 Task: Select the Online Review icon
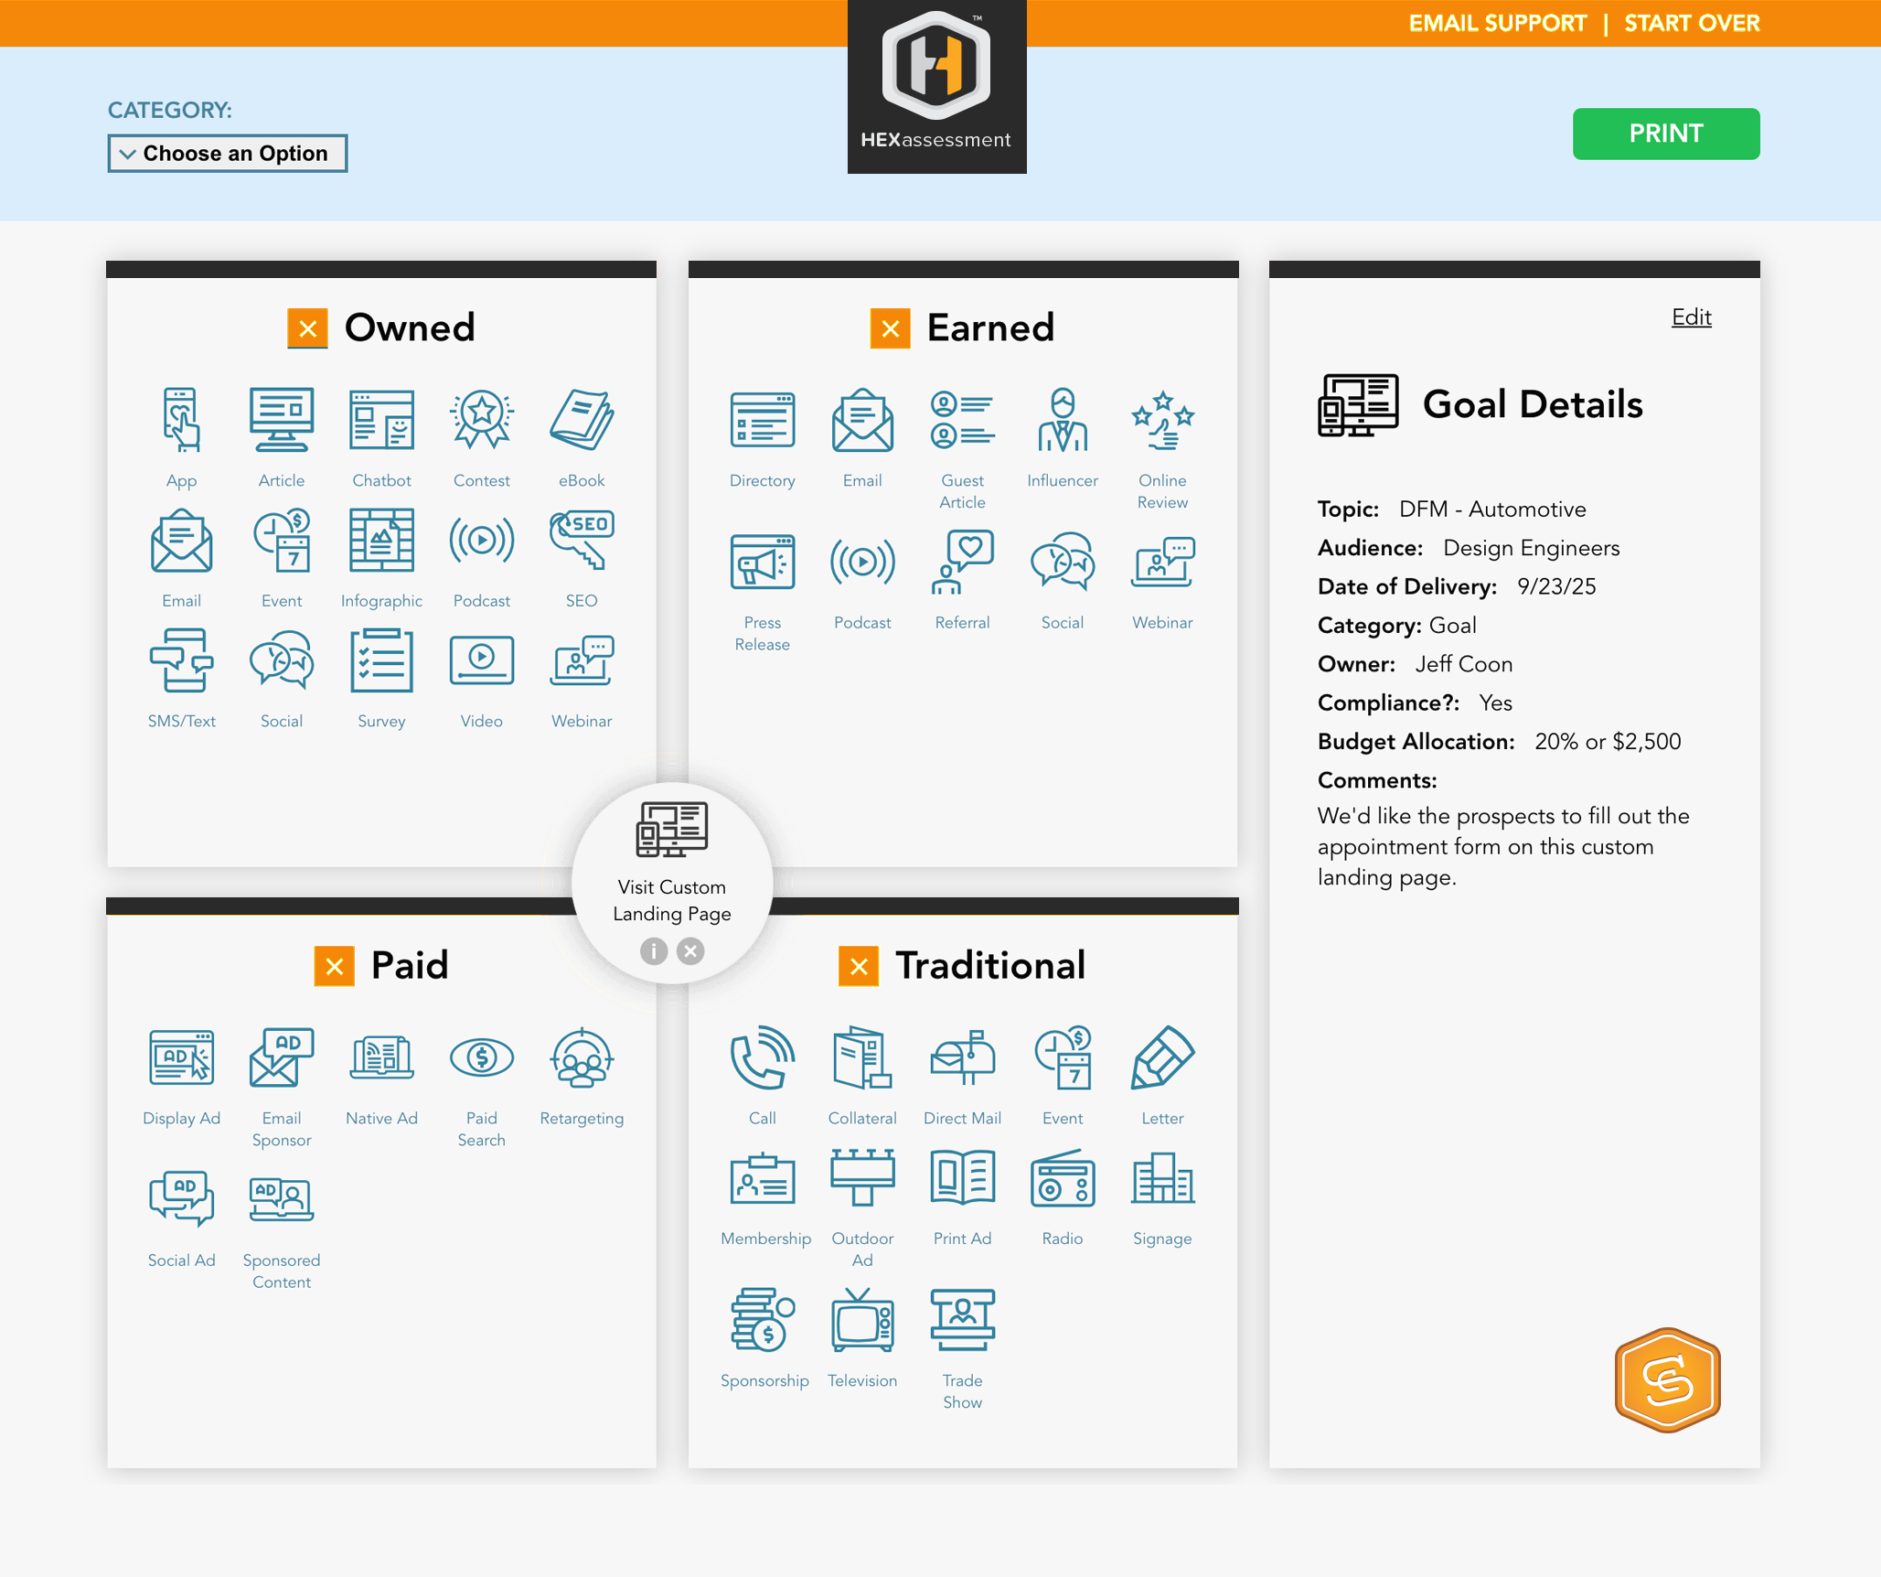pos(1162,420)
